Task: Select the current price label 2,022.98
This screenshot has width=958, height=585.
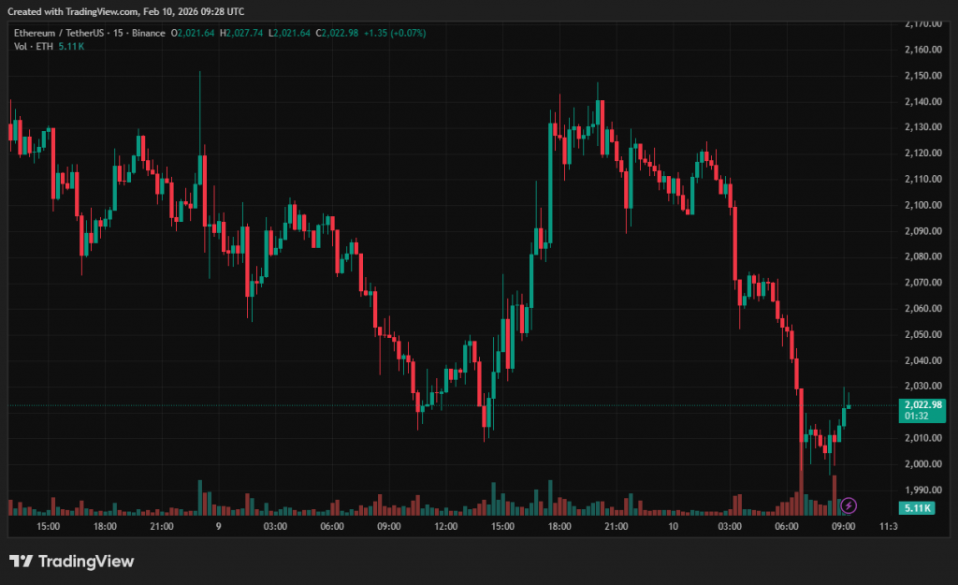Action: (922, 404)
